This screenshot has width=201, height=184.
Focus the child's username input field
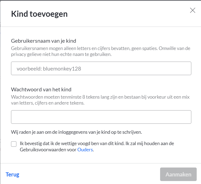pos(101,68)
